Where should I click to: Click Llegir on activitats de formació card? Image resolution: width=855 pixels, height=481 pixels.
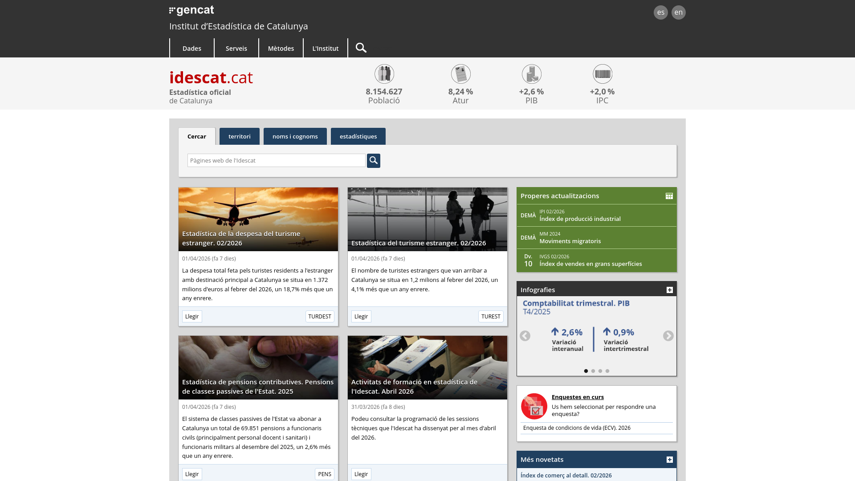coord(361,474)
